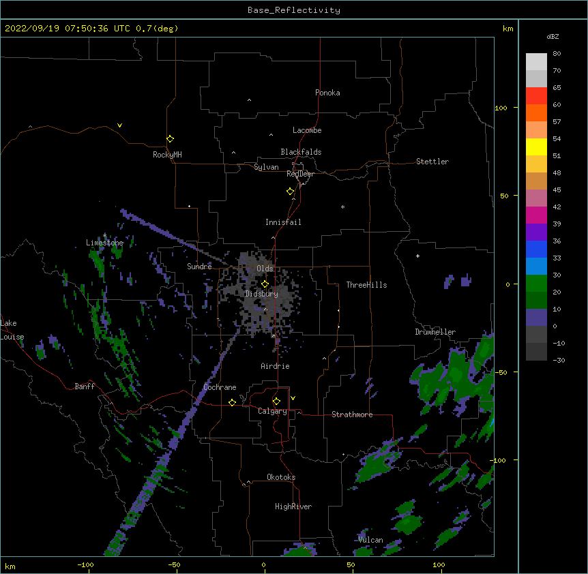This screenshot has width=588, height=574.
Task: Click the mauve 42-45 dBZ swatch
Action: pos(536,198)
